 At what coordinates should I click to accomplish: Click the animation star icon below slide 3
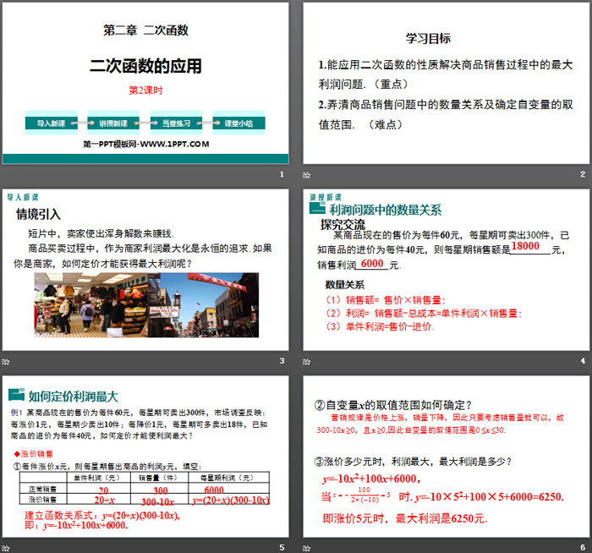[x=6, y=361]
